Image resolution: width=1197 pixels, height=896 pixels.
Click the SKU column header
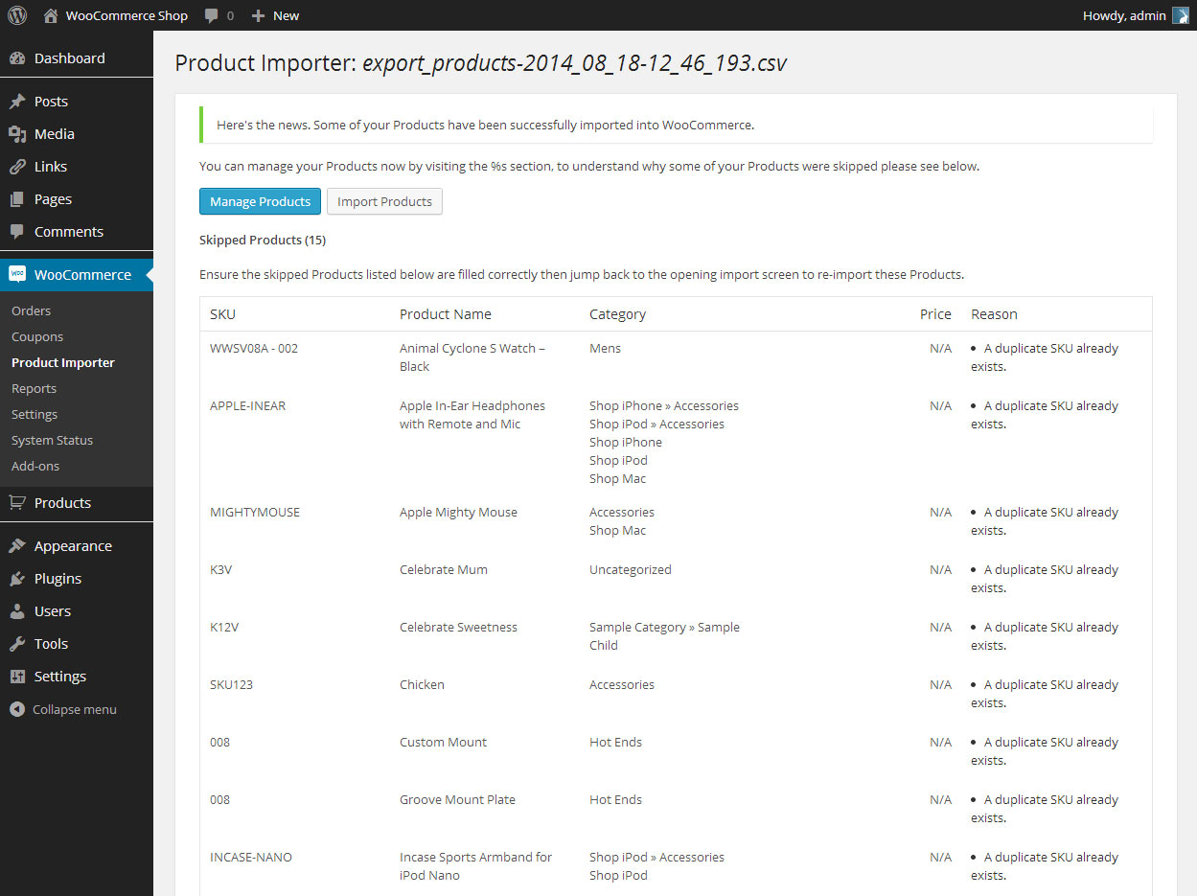click(222, 314)
